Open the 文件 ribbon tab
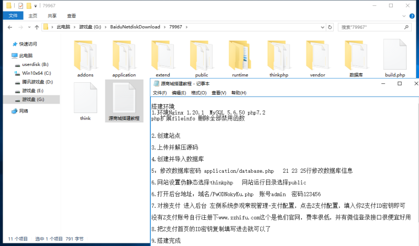The width and height of the screenshot is (419, 246). click(13, 16)
